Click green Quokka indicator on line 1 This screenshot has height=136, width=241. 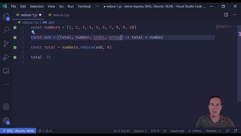point(15,28)
